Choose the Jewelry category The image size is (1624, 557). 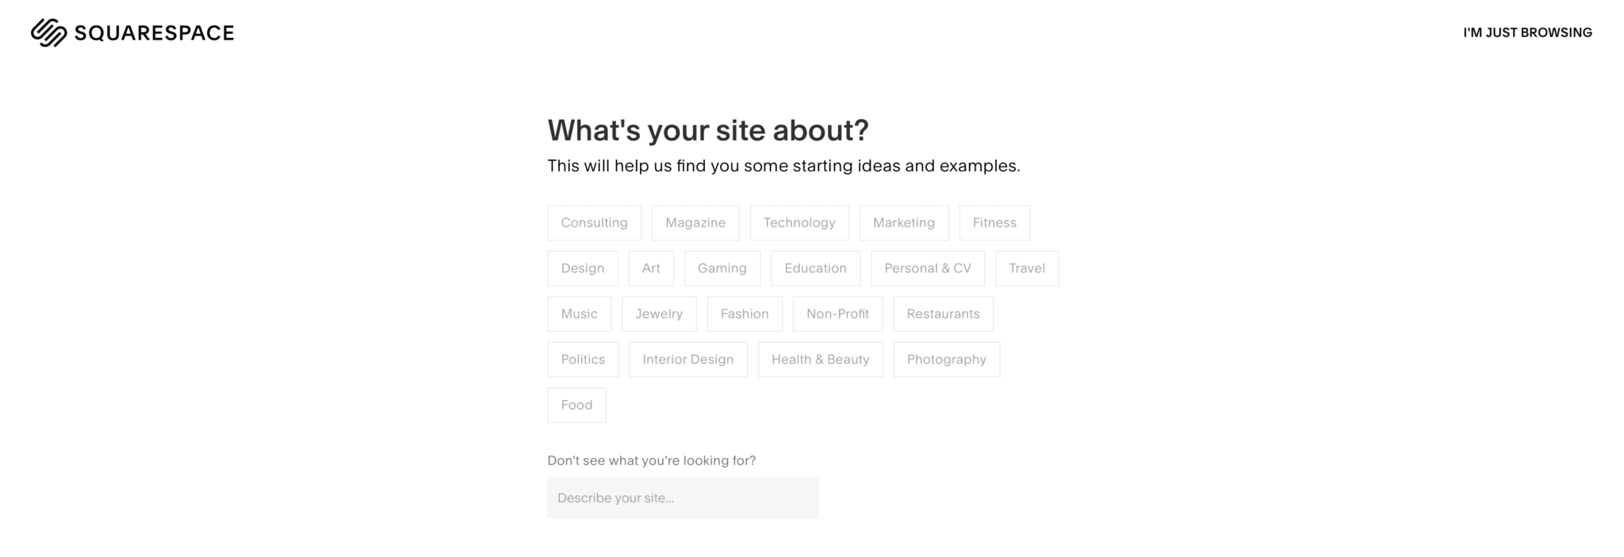click(659, 314)
